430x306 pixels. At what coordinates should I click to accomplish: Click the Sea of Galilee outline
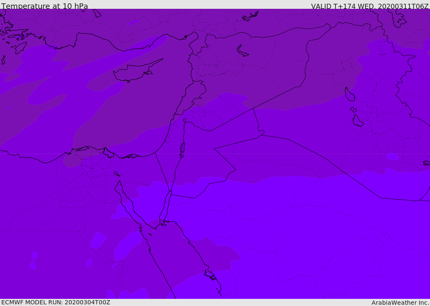pos(185,120)
